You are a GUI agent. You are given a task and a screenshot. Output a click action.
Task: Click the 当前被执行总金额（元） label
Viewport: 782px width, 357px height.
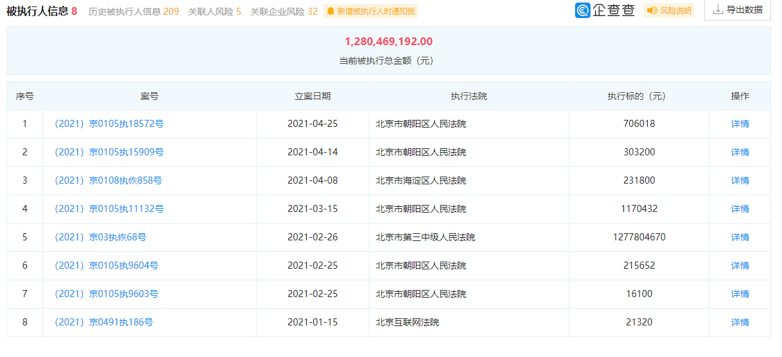[x=389, y=61]
